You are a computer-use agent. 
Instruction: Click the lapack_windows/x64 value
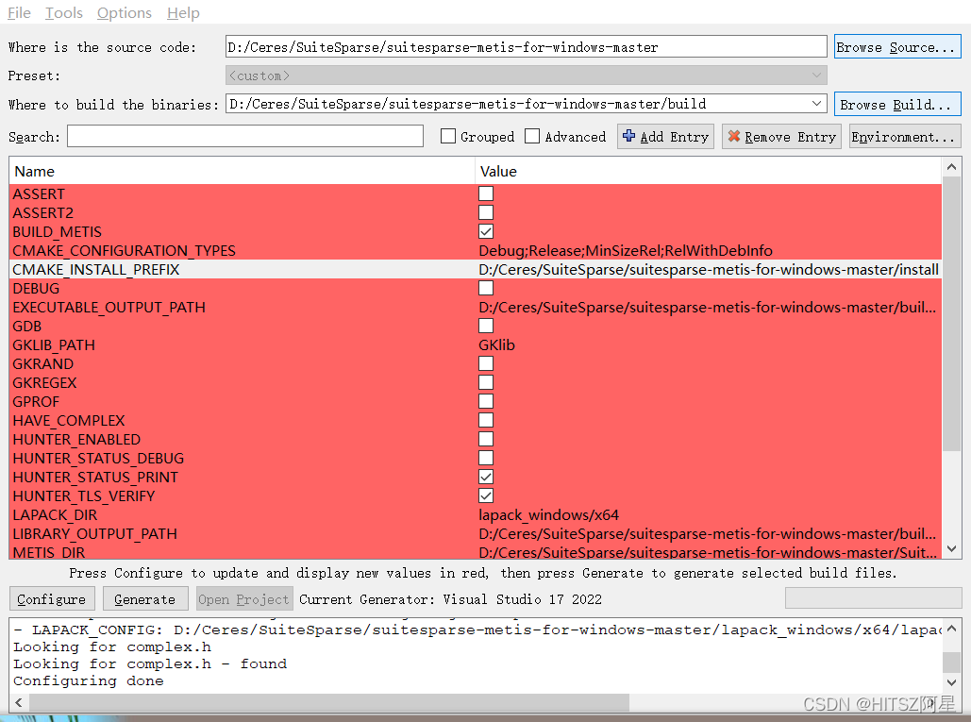point(548,514)
